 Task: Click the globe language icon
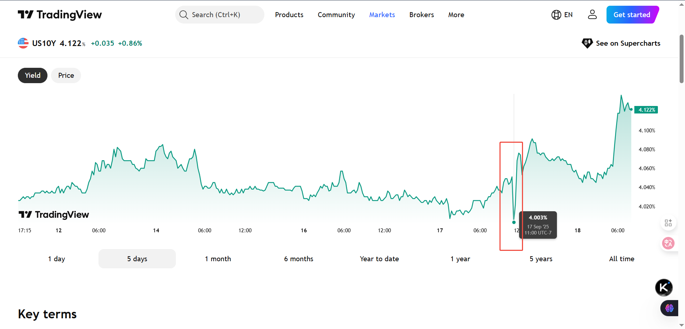click(x=556, y=15)
